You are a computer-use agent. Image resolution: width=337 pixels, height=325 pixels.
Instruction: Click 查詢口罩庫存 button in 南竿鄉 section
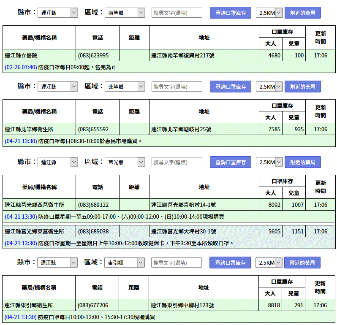coord(231,13)
